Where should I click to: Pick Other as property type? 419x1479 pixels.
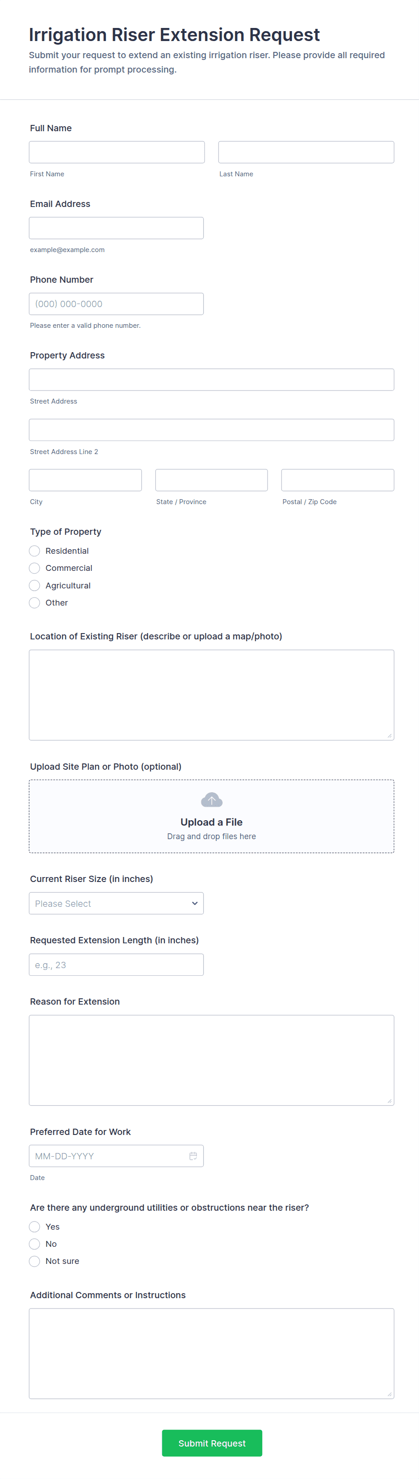point(34,602)
